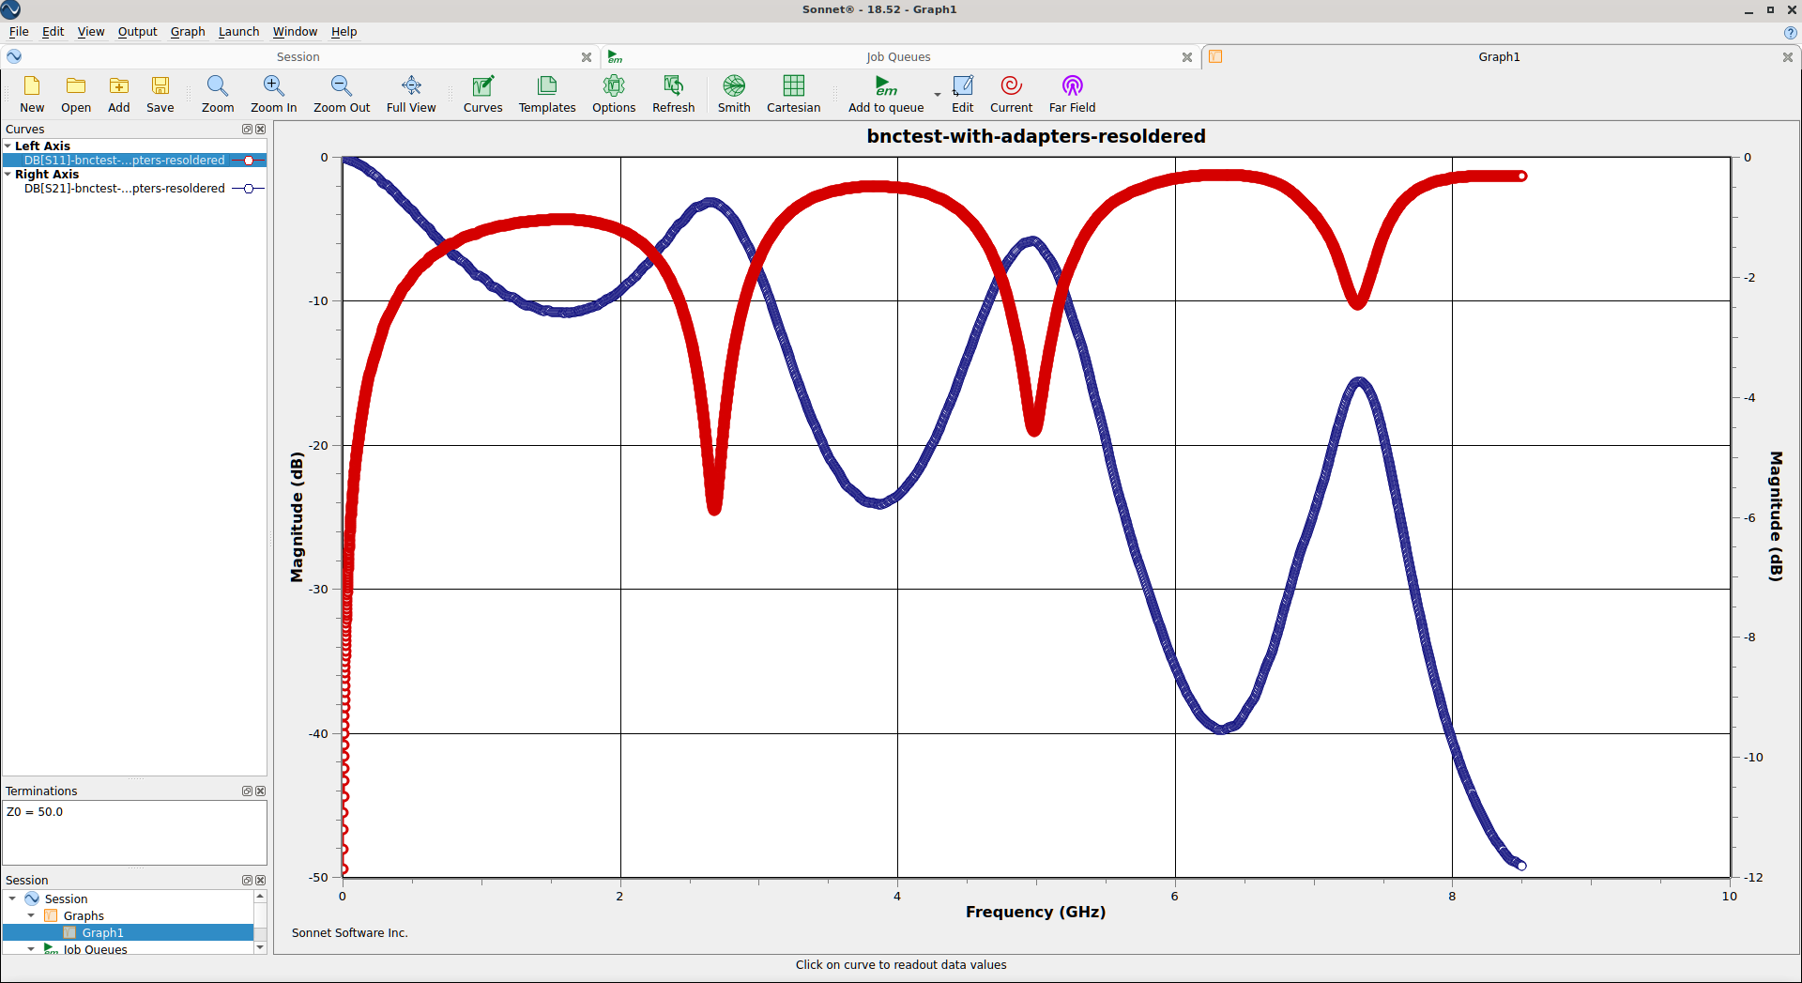Undock the Terminations panel

[247, 791]
